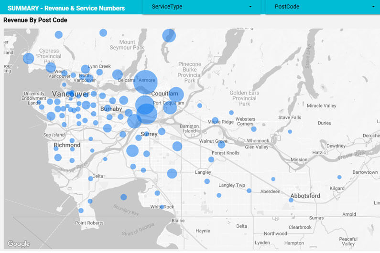Click the Websters Corners label
This screenshot has width=380, height=253.
click(x=245, y=122)
